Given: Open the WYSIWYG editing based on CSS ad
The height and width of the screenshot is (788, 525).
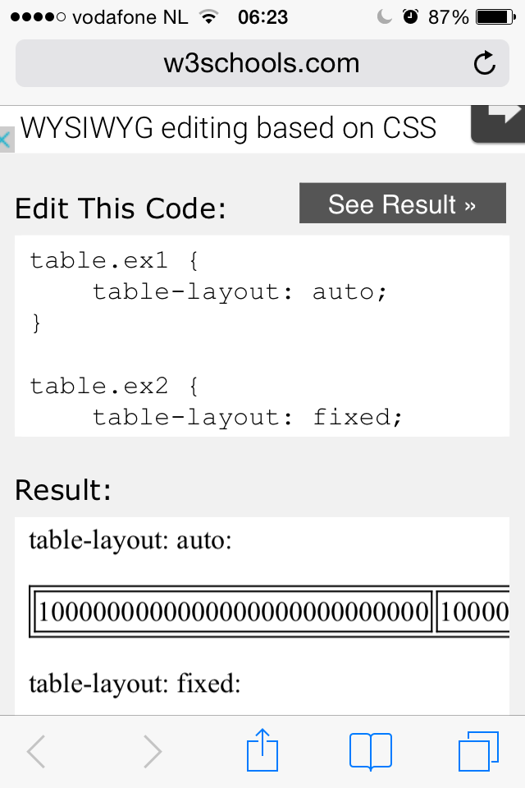Looking at the screenshot, I should (228, 128).
